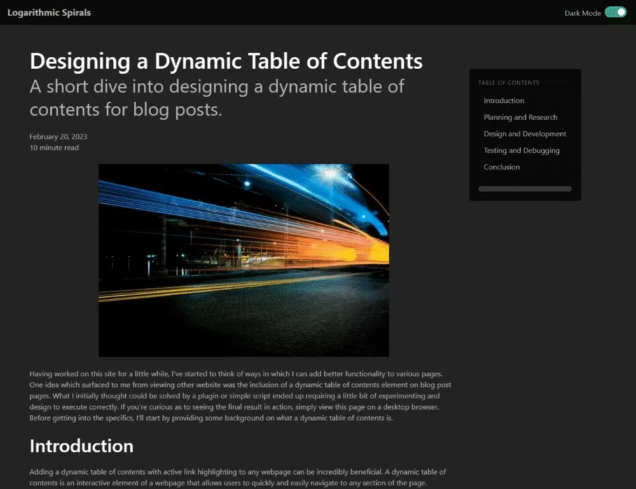This screenshot has height=489, width=636.
Task: Select the post title Designing a Dynamic Table of Contents
Action: coord(226,61)
